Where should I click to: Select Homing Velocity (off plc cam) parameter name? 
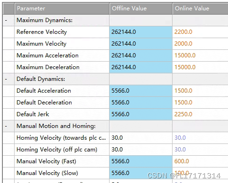tap(57, 150)
